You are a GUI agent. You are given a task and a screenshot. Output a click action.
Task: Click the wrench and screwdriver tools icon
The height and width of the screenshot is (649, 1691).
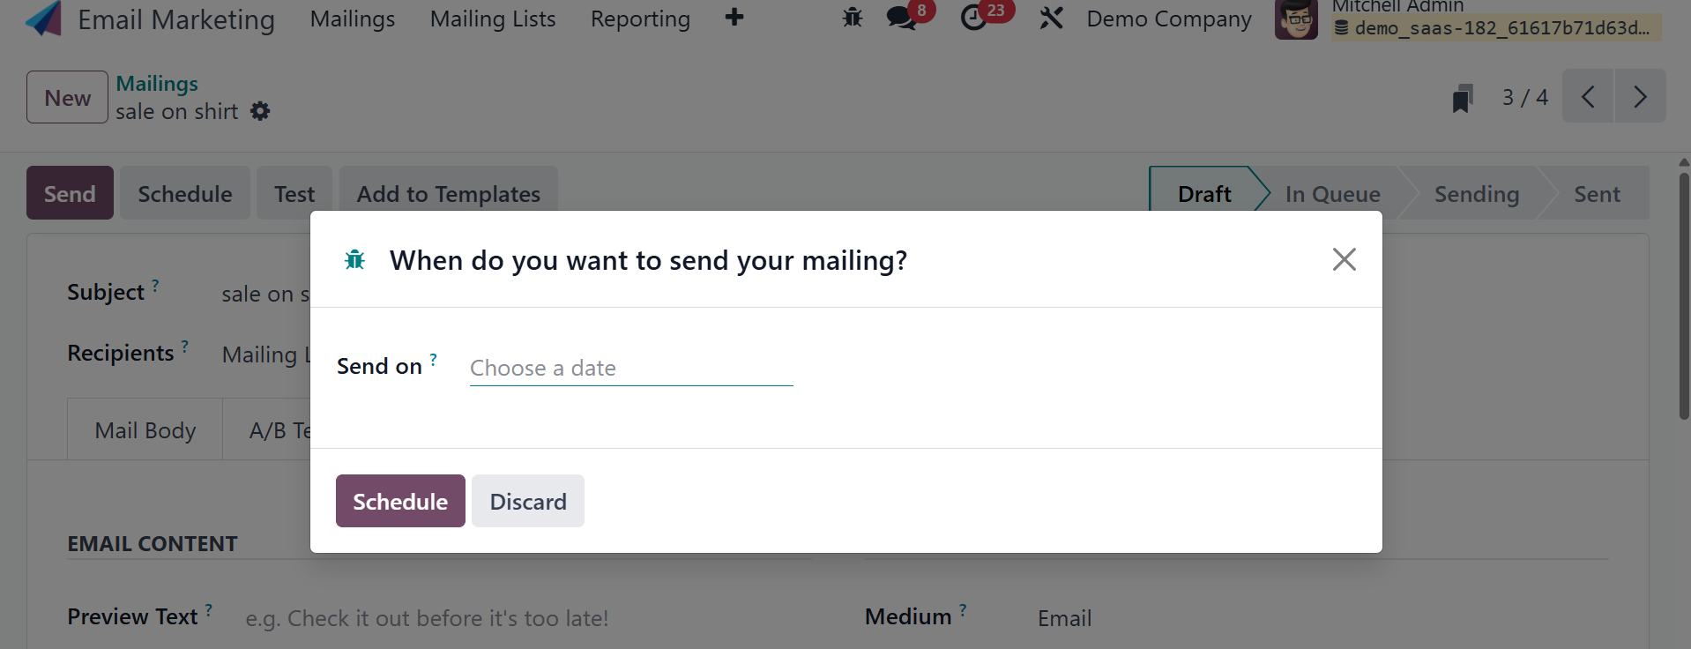[x=1051, y=18]
